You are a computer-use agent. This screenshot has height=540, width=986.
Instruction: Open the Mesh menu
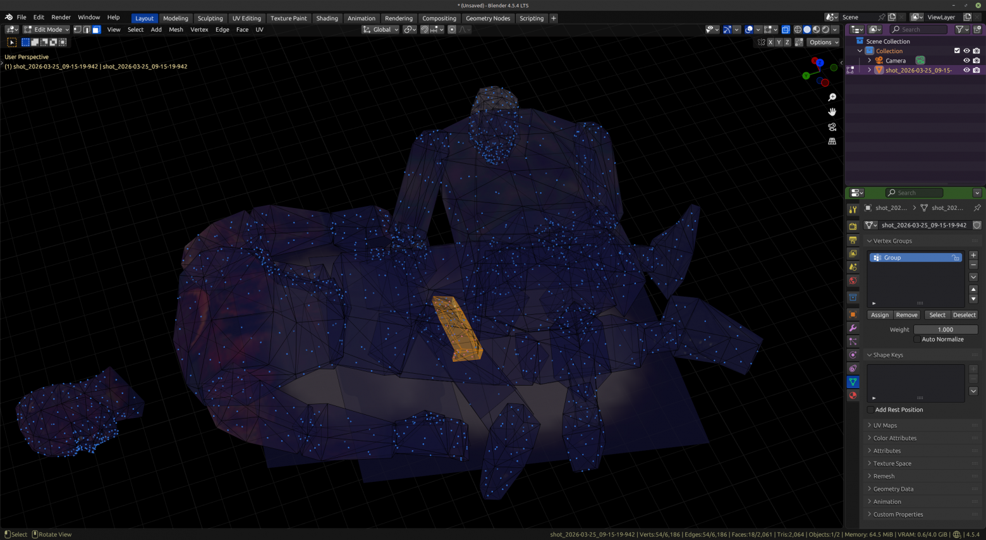coord(176,30)
